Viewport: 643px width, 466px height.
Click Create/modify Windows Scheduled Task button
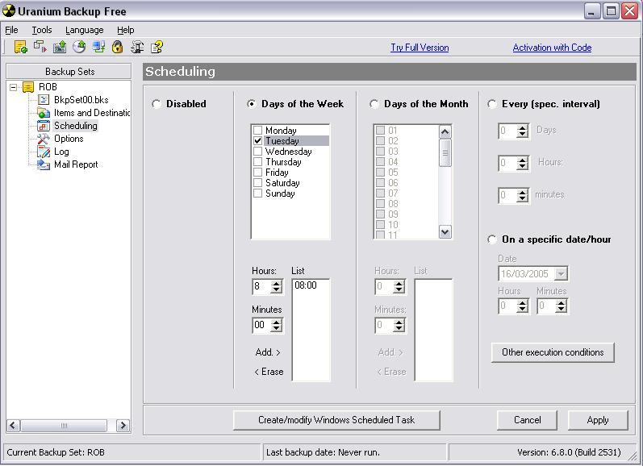336,420
